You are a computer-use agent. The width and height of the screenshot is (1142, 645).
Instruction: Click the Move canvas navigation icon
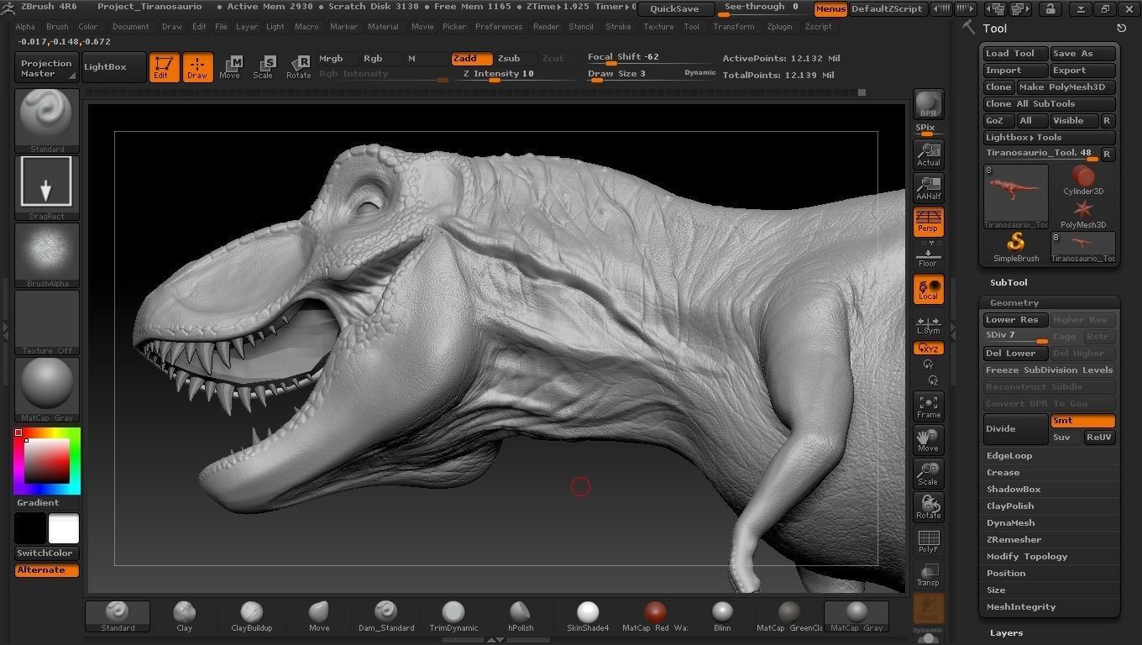pyautogui.click(x=928, y=439)
